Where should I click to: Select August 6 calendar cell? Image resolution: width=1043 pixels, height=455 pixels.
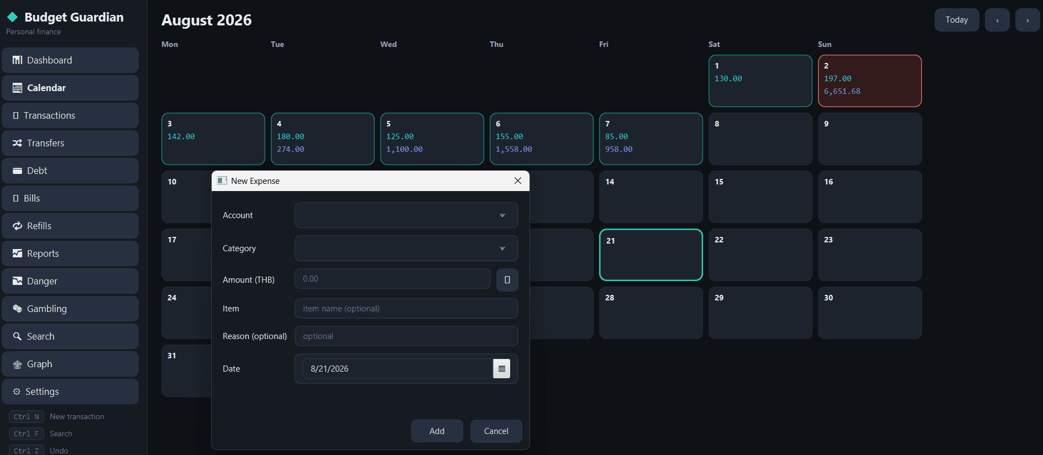[x=541, y=139]
